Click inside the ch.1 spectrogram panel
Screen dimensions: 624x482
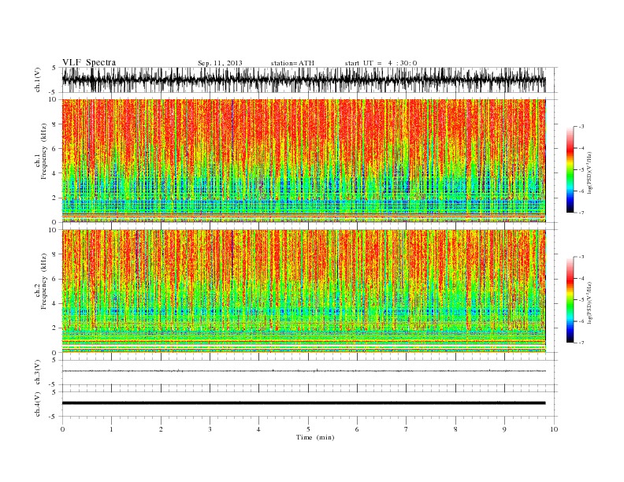303,161
